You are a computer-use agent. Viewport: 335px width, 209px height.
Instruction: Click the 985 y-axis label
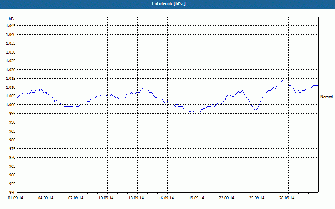click(x=13, y=131)
